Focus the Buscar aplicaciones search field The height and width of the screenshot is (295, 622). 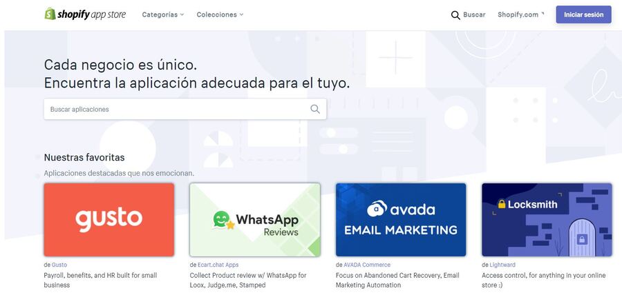point(185,109)
